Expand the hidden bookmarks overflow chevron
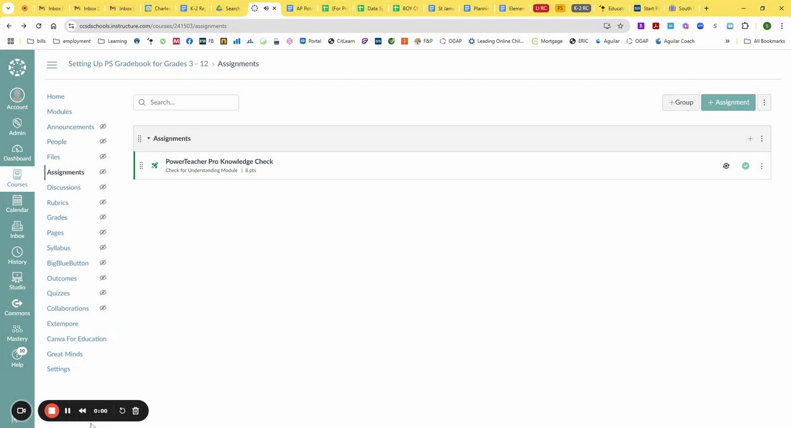This screenshot has width=791, height=428. [727, 41]
